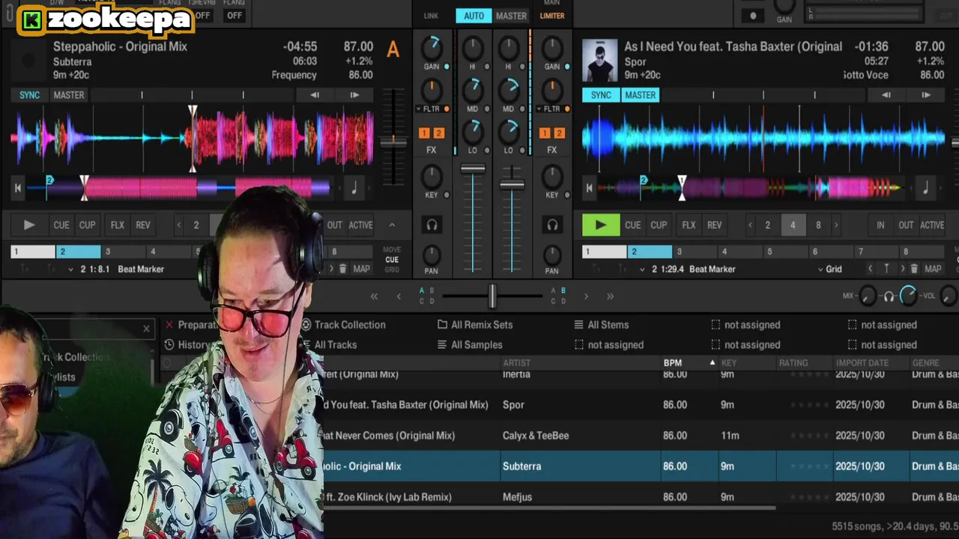The image size is (959, 539).
Task: Click previous cue arrow next to the deck B grid marker
Action: [x=871, y=269]
